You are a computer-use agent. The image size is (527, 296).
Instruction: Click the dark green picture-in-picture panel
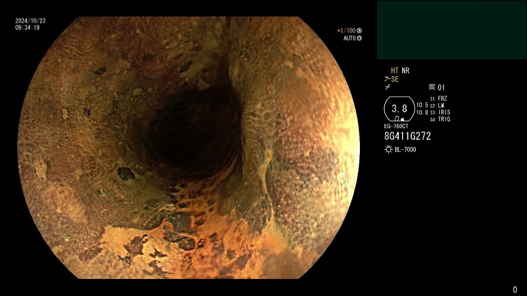click(452, 30)
